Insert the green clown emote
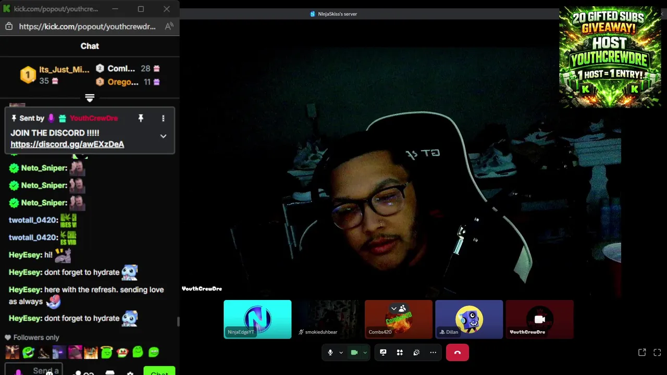This screenshot has width=667, height=375. click(122, 352)
